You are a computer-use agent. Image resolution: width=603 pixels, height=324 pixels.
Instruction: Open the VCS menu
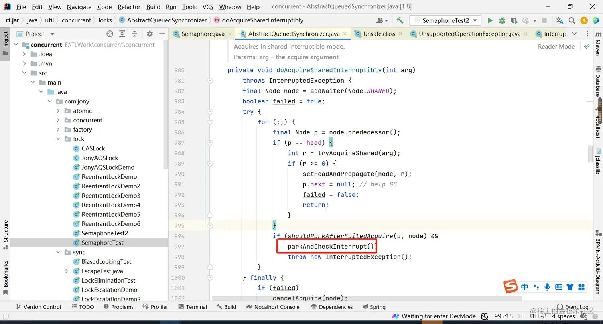pyautogui.click(x=208, y=7)
